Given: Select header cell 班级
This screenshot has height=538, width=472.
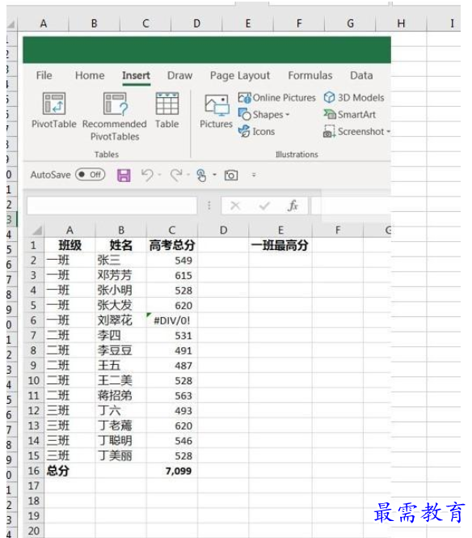Looking at the screenshot, I should pos(70,245).
